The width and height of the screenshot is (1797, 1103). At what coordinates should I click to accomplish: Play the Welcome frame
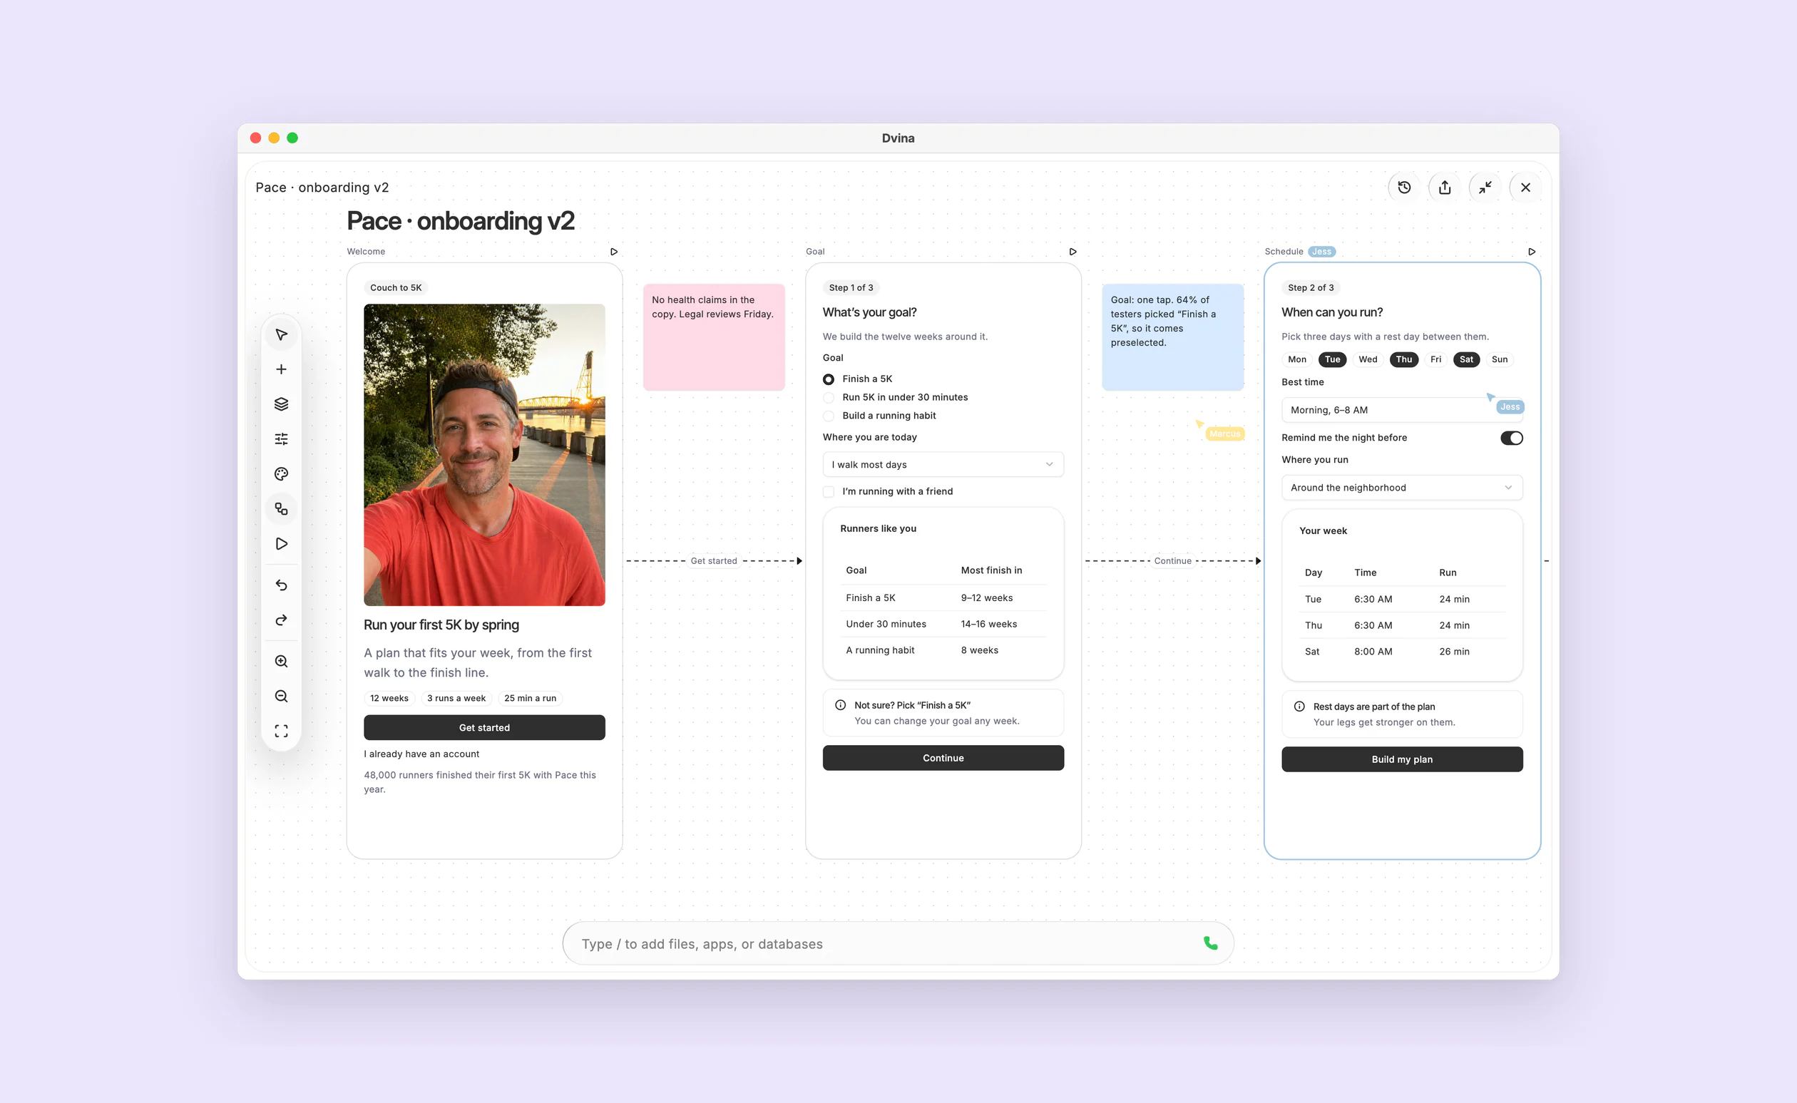[x=613, y=252]
